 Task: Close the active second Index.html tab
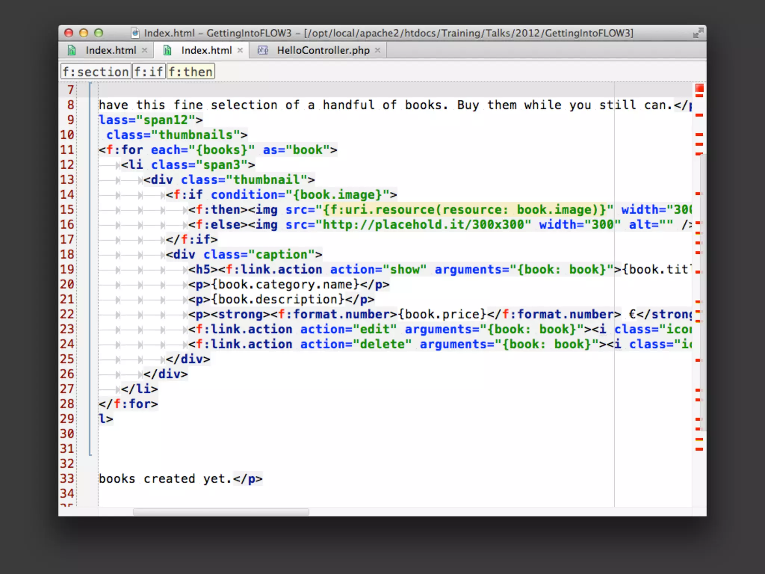click(240, 50)
